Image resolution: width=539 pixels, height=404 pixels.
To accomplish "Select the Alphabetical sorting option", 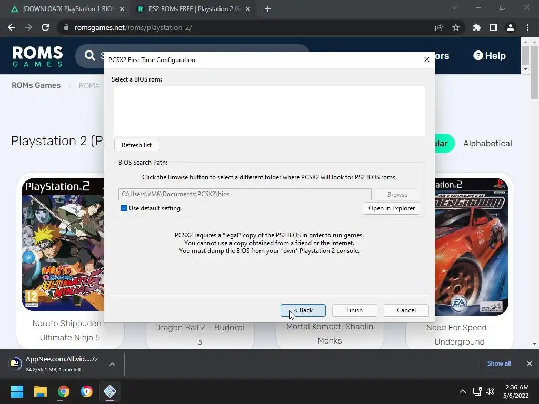I will click(x=487, y=143).
